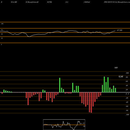Click the MR axis label -40
Image resolution: width=130 pixels, height=130 pixels.
(x=127, y=102)
